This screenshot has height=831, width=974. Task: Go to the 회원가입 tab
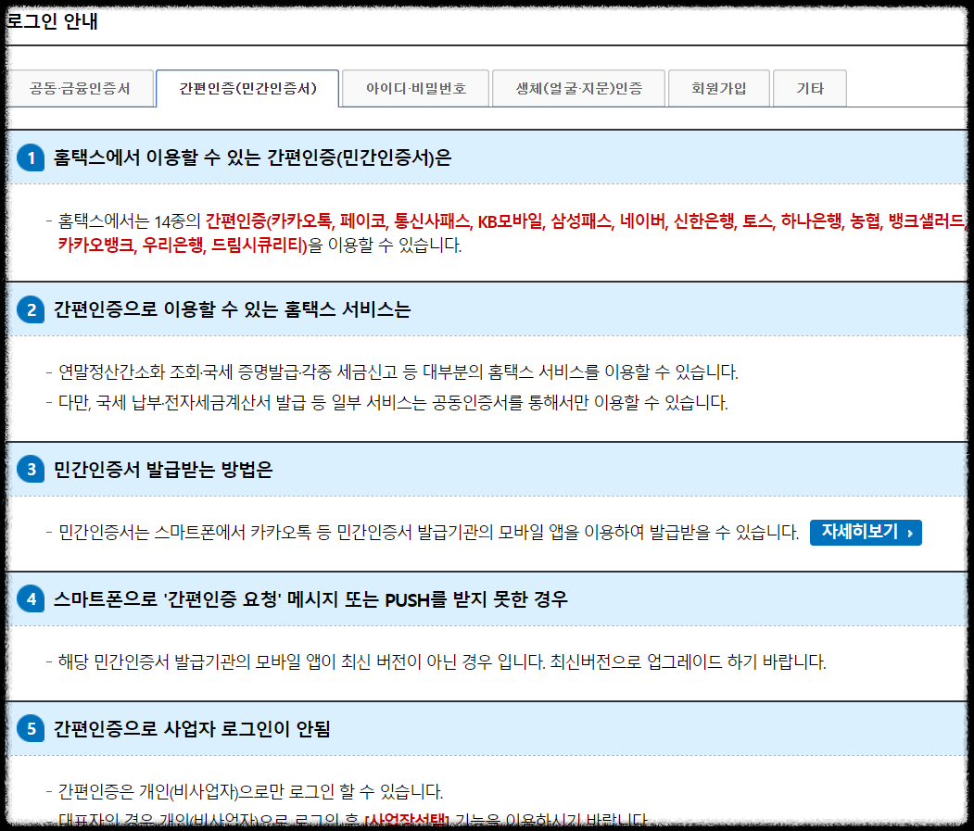(719, 88)
